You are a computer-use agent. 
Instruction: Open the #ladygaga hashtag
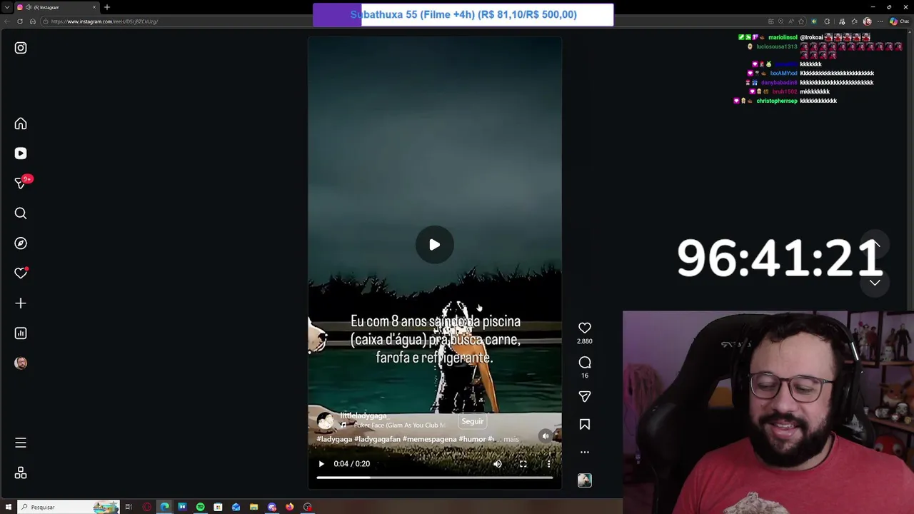coord(335,439)
